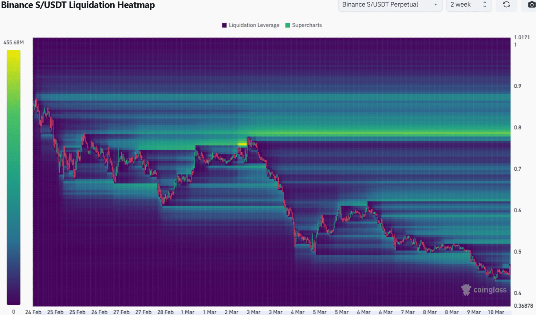Click the 10 Mar date axis label
The image size is (536, 315).
496,312
